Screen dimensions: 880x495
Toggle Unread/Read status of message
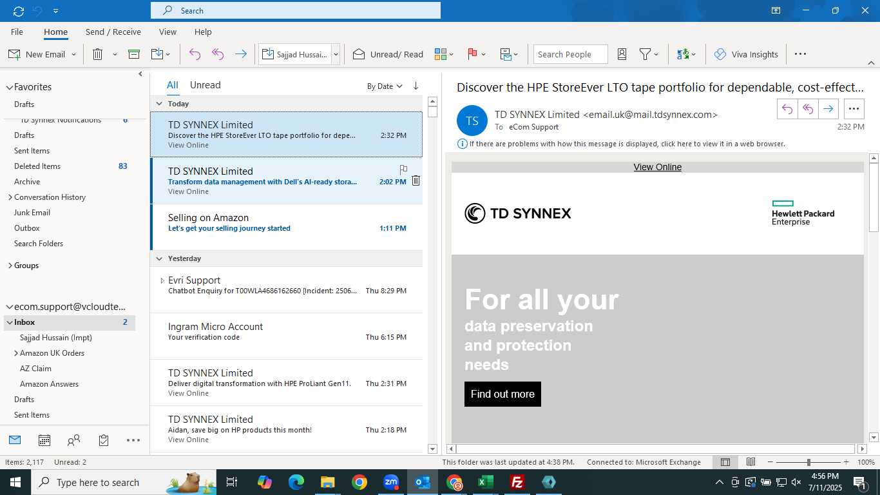click(x=388, y=54)
